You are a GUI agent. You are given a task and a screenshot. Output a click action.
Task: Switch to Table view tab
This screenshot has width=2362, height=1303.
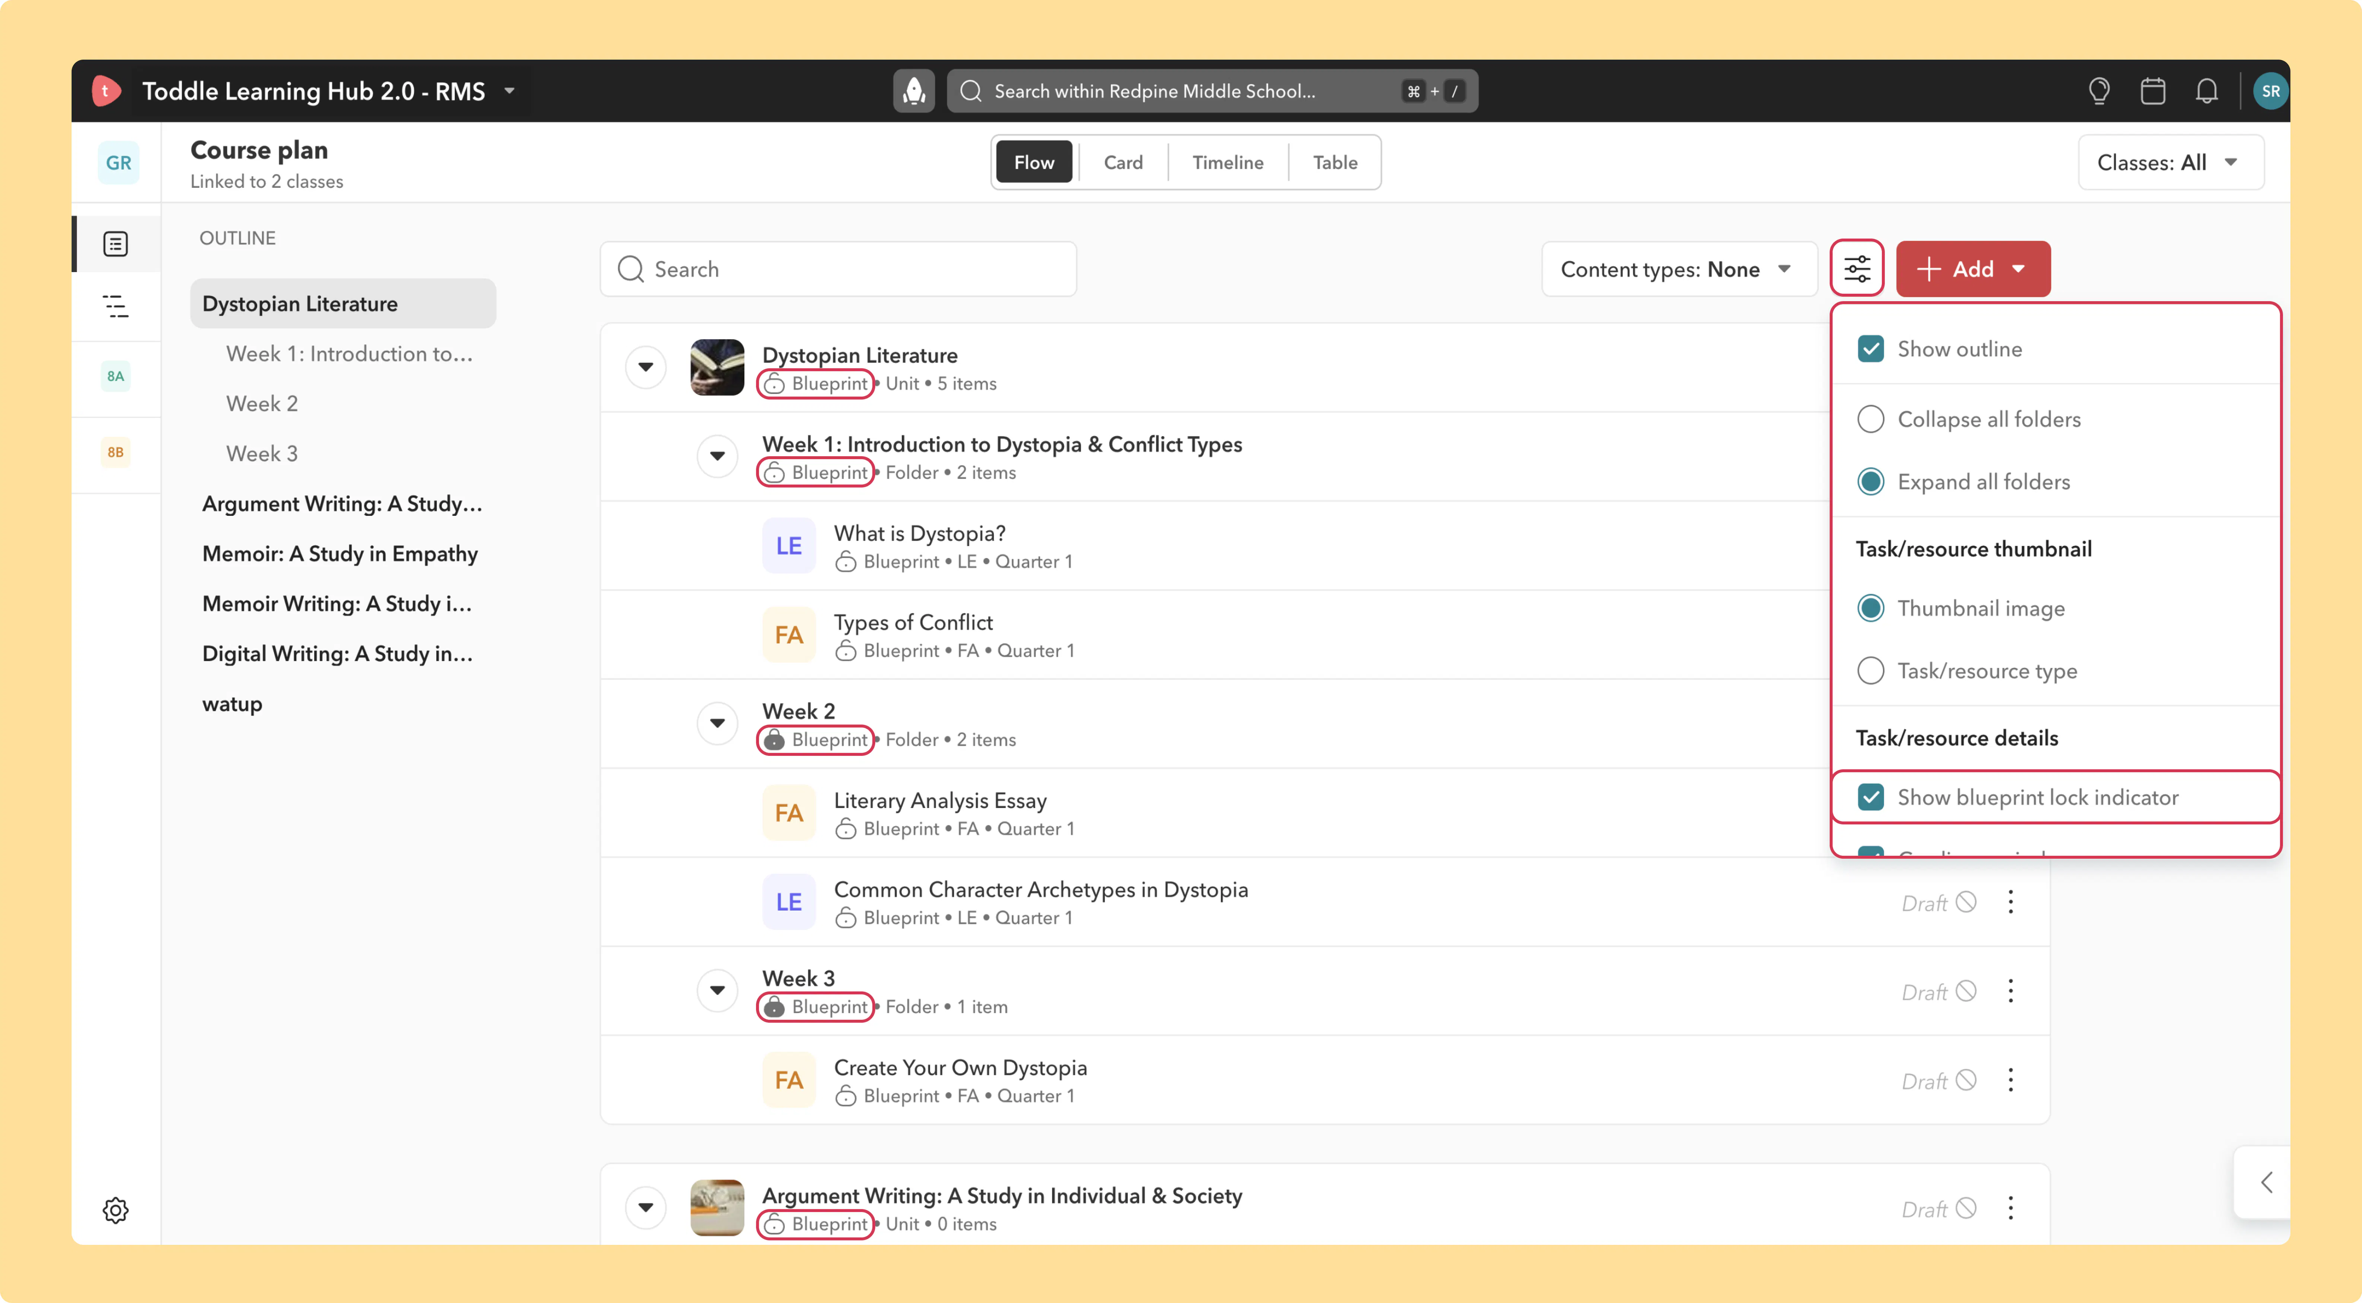[1334, 162]
